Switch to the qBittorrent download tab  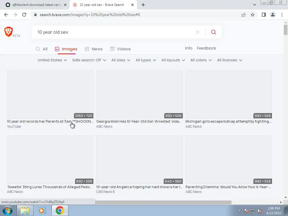coord(35,5)
